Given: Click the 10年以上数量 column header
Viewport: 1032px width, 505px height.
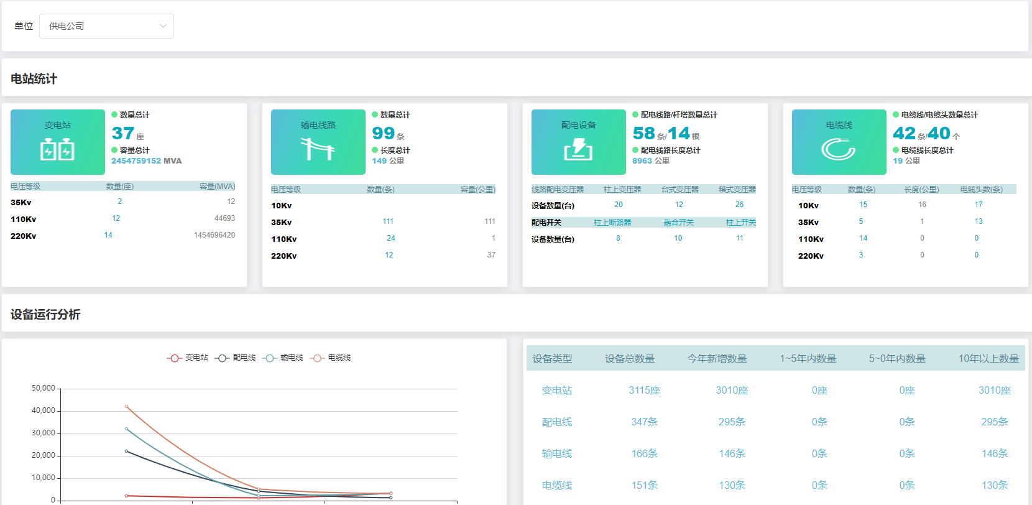Looking at the screenshot, I should [x=988, y=359].
